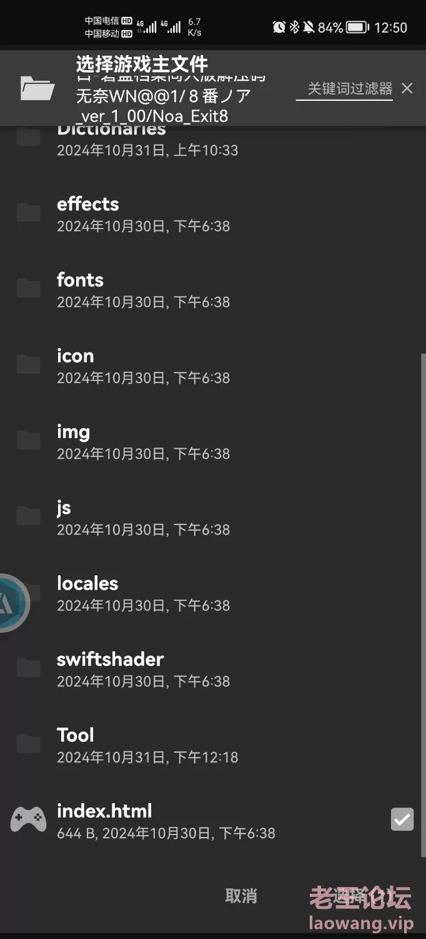Tap the Tool folder icon
The width and height of the screenshot is (426, 939).
point(29,744)
